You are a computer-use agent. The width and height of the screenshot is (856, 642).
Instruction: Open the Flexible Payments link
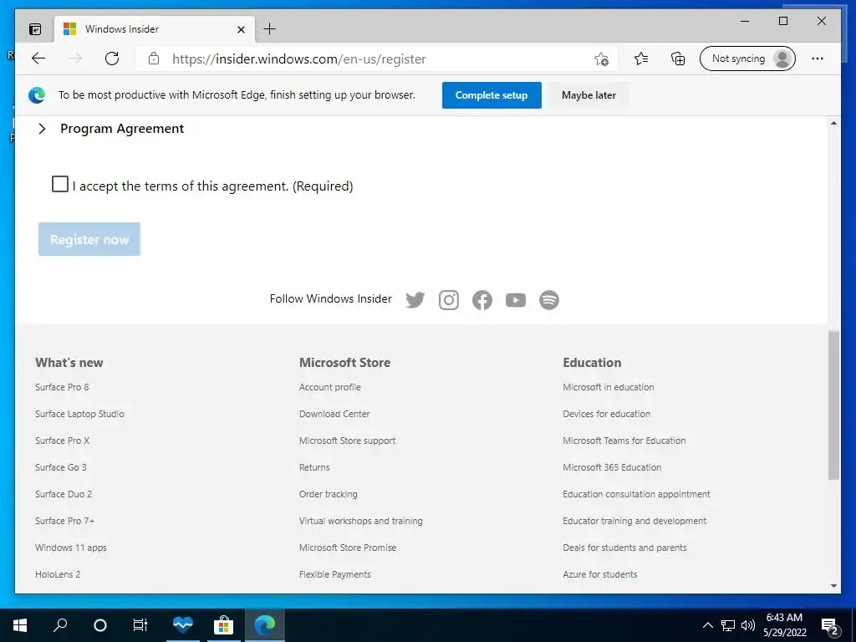click(334, 574)
